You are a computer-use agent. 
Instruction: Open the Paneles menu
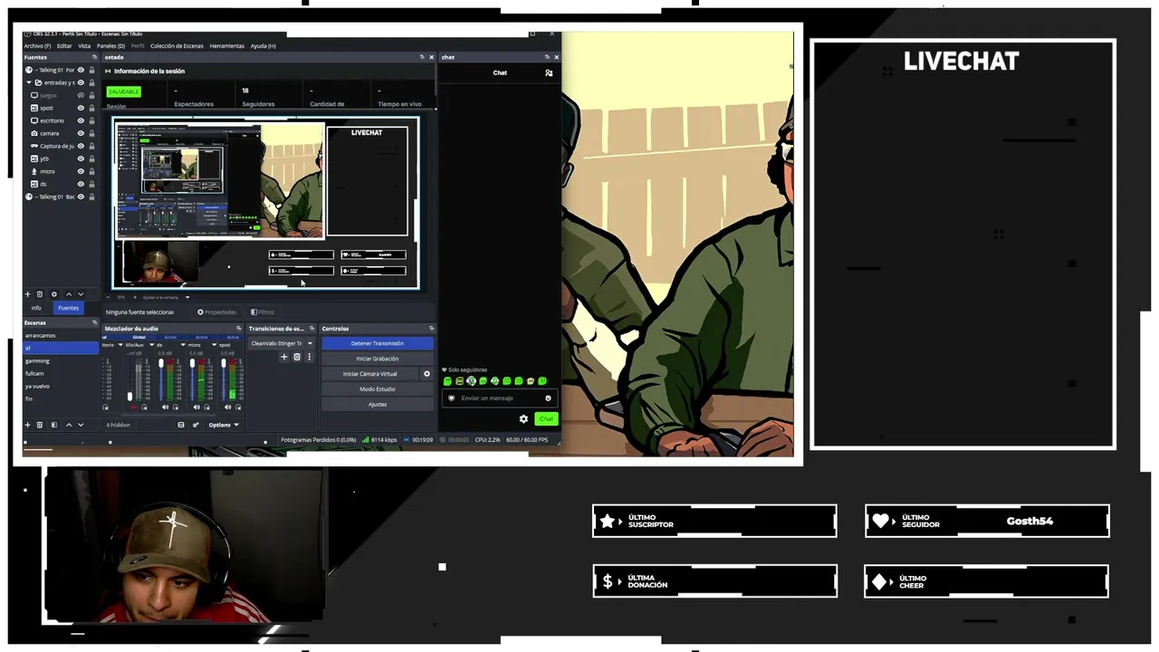pyautogui.click(x=110, y=46)
